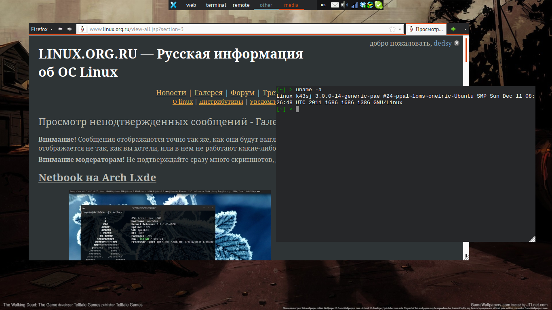Open the Галерея link

click(x=209, y=92)
